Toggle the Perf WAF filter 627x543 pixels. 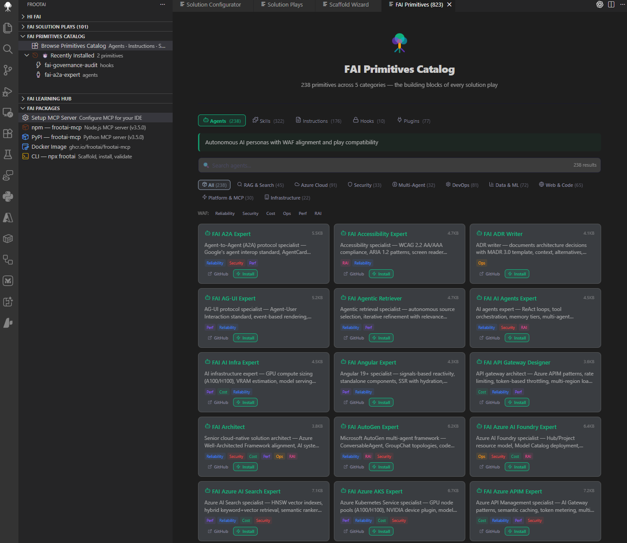coord(303,214)
